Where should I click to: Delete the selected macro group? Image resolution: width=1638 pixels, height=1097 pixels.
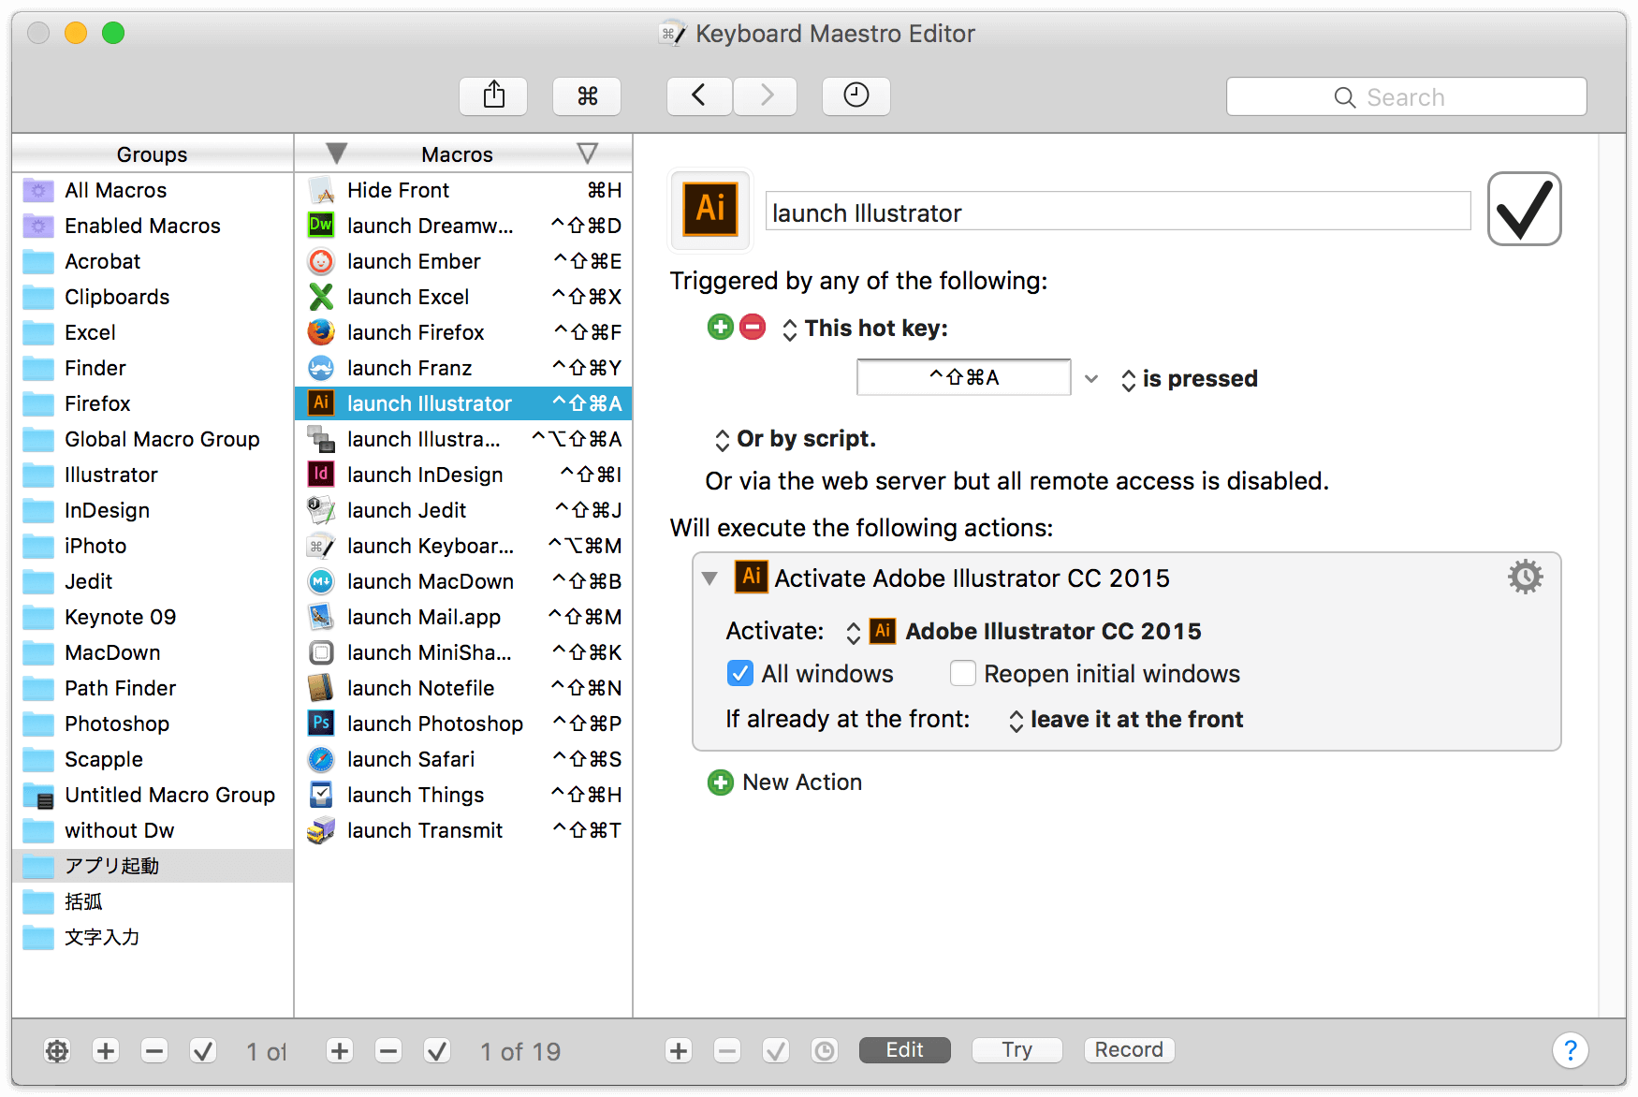[x=154, y=1051]
